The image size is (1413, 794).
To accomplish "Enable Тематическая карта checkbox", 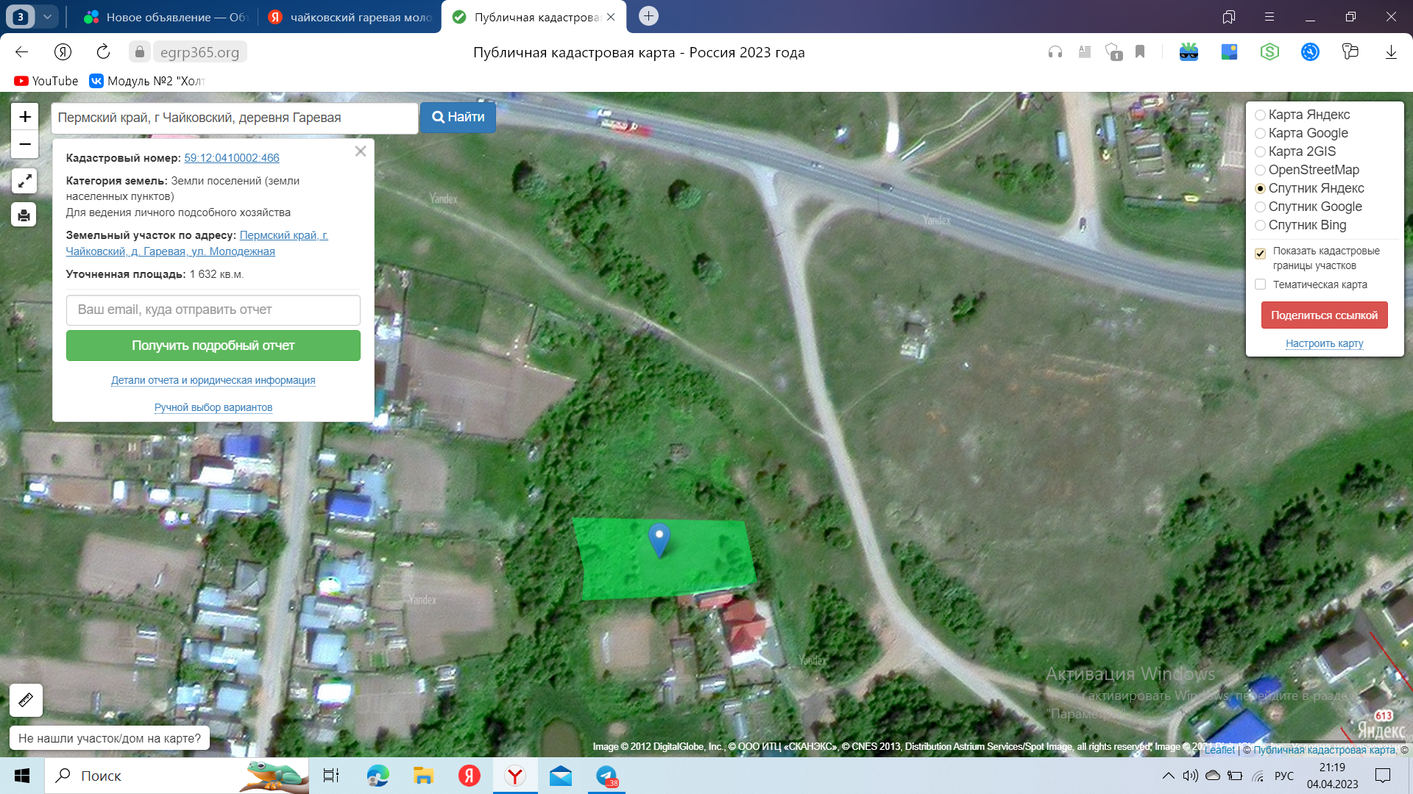I will pos(1260,285).
